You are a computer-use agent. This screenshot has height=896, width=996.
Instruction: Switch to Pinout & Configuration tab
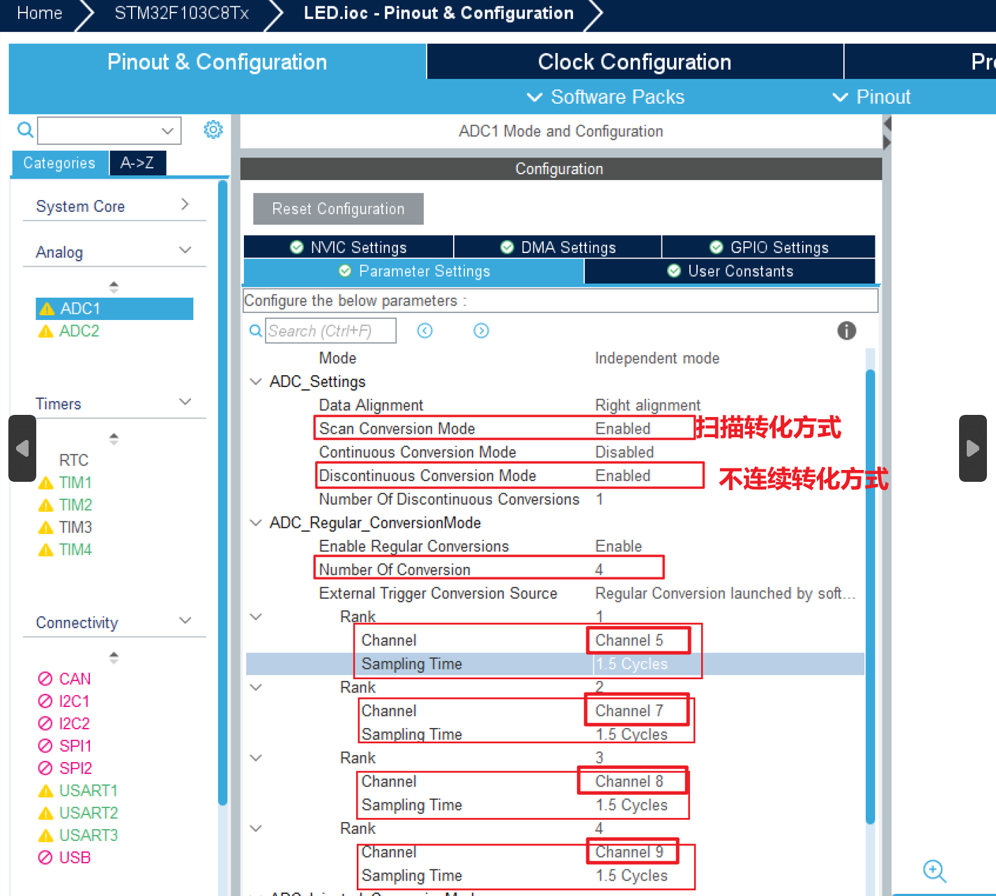coord(217,62)
